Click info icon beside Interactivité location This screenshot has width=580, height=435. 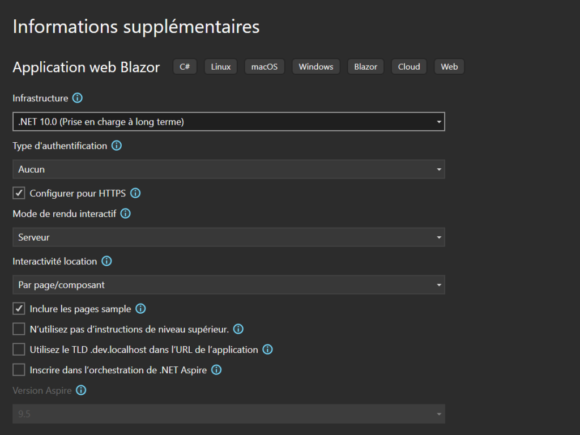click(106, 261)
